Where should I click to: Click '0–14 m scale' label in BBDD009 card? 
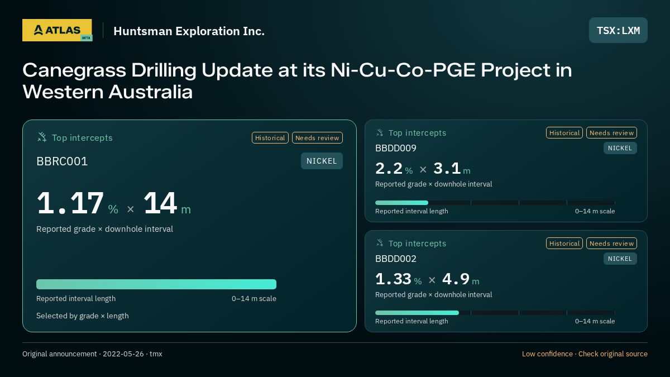tap(595, 211)
